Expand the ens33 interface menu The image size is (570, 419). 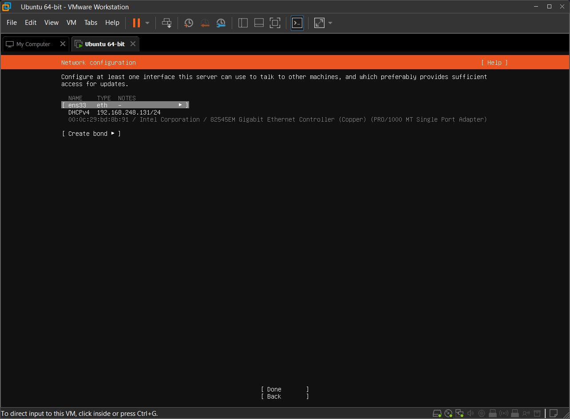pos(125,105)
